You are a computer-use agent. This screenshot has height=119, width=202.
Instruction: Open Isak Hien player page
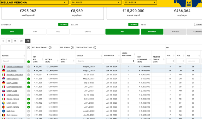[x=10, y=111]
